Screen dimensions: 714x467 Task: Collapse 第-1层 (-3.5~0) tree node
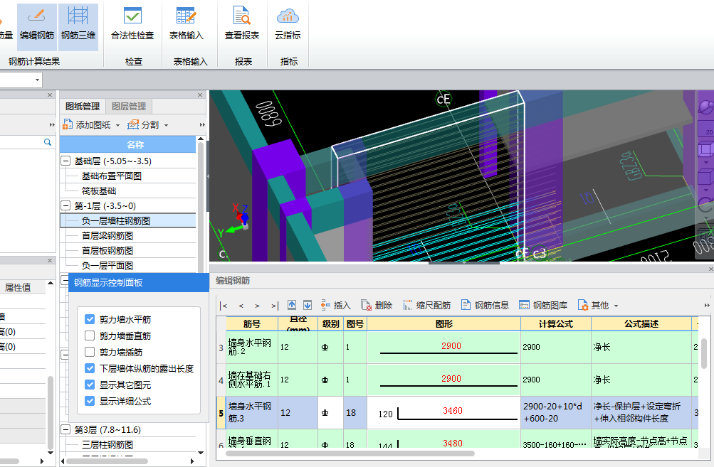click(x=65, y=205)
